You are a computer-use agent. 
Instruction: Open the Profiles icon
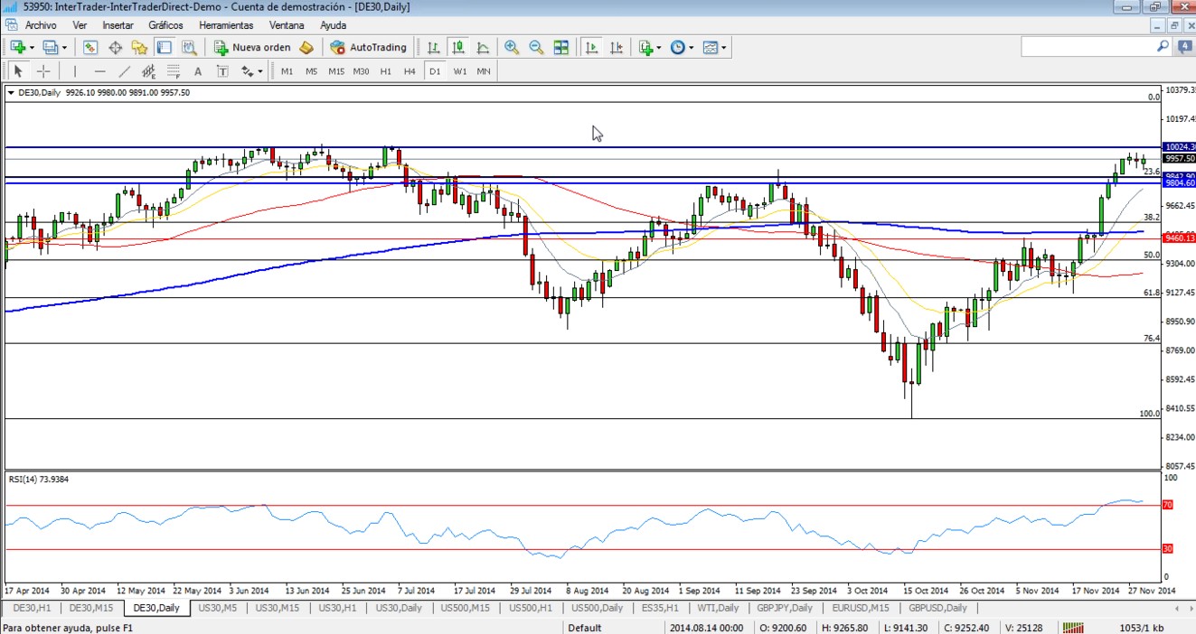point(51,47)
